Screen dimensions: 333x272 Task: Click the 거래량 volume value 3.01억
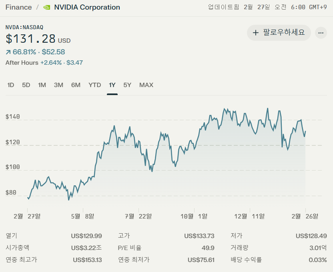tap(318, 248)
